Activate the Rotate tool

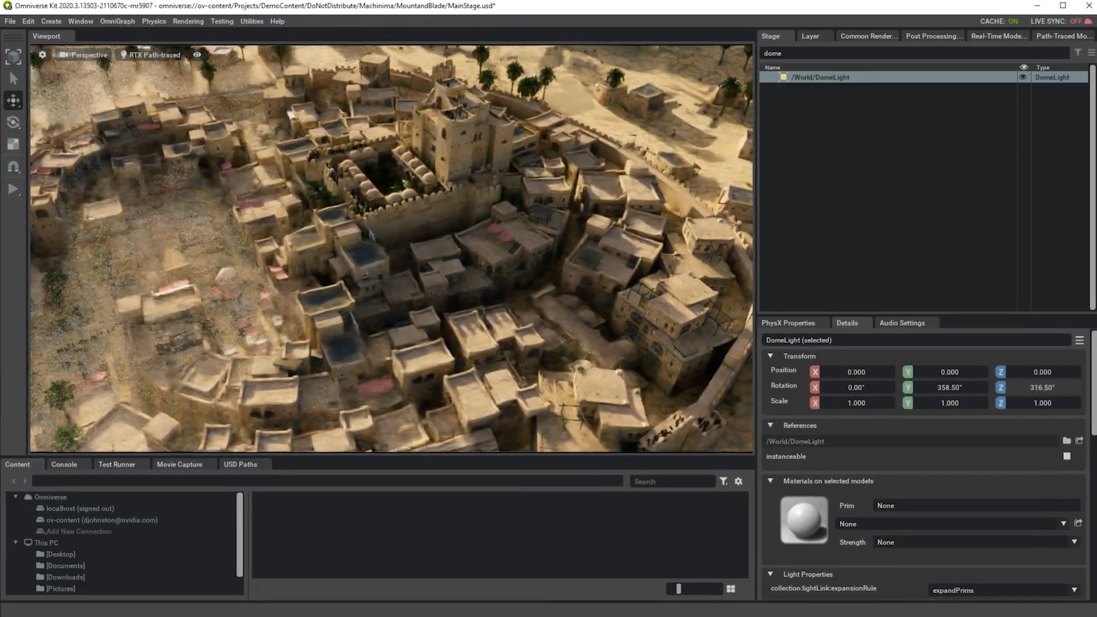(x=13, y=122)
